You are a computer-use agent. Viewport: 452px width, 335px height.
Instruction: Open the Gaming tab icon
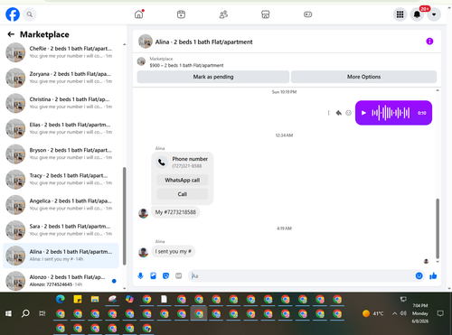(307, 14)
